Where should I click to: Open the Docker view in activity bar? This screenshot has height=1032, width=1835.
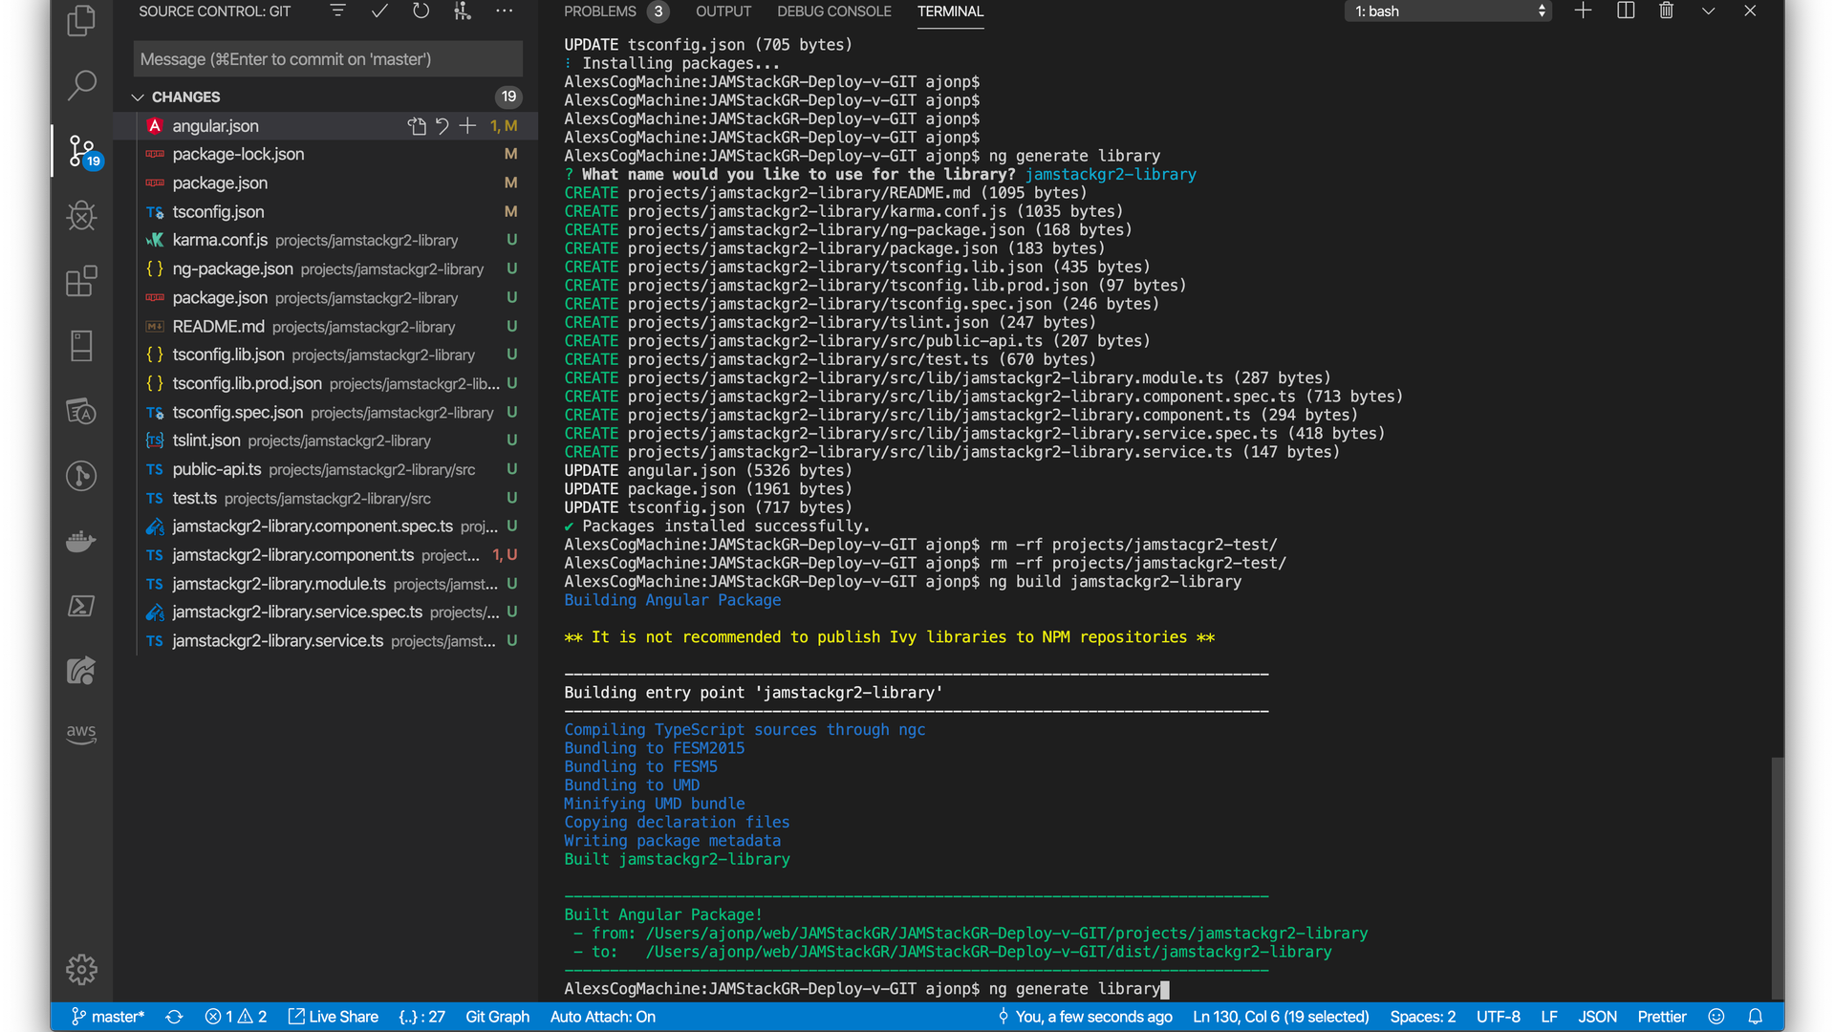pyautogui.click(x=81, y=541)
